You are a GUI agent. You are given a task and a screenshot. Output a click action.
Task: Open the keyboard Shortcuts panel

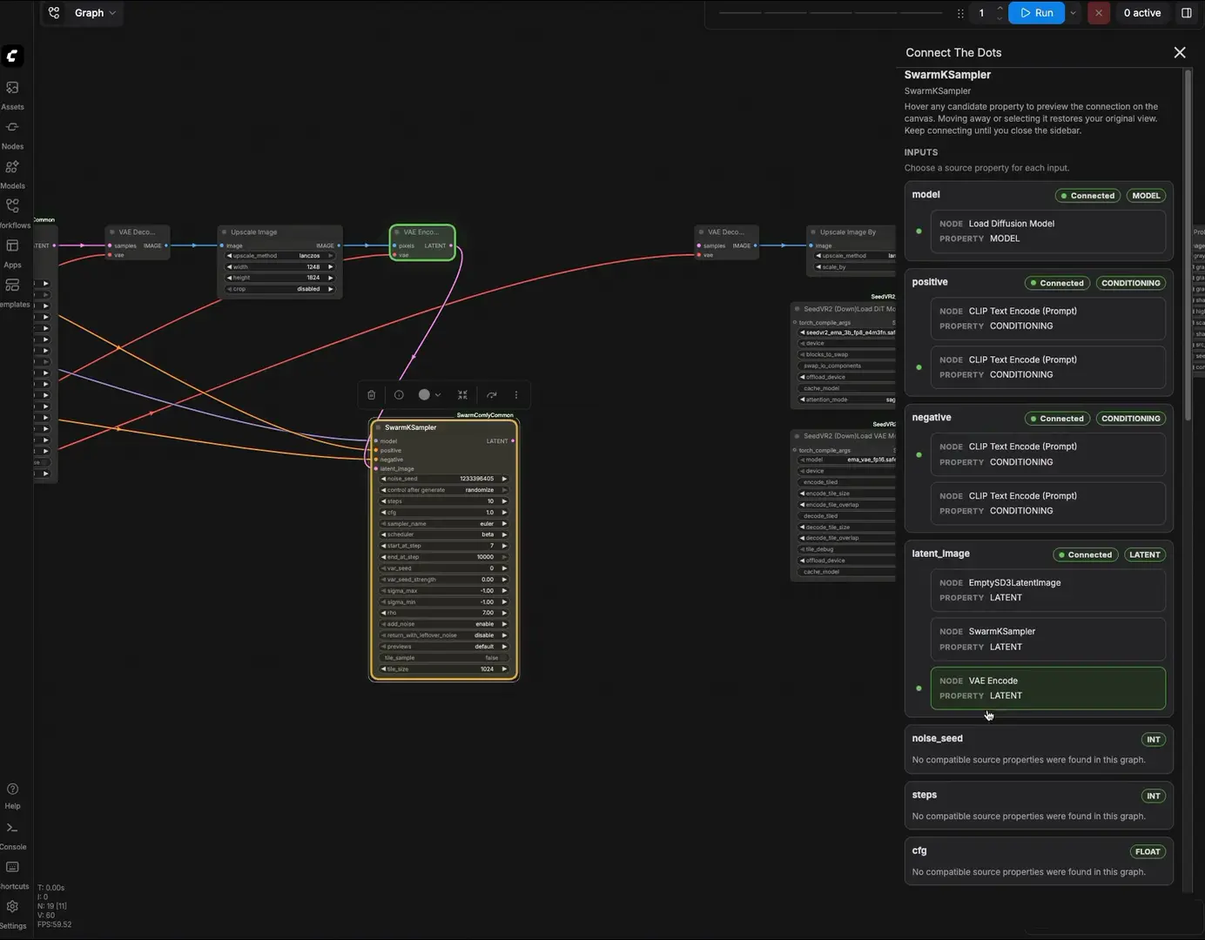12,875
